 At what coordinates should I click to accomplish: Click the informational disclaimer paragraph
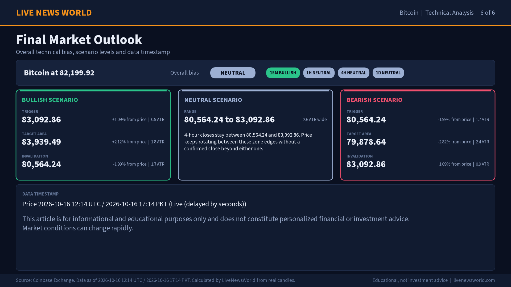tap(216, 223)
